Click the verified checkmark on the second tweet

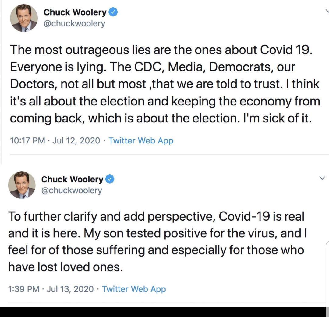pyautogui.click(x=110, y=179)
